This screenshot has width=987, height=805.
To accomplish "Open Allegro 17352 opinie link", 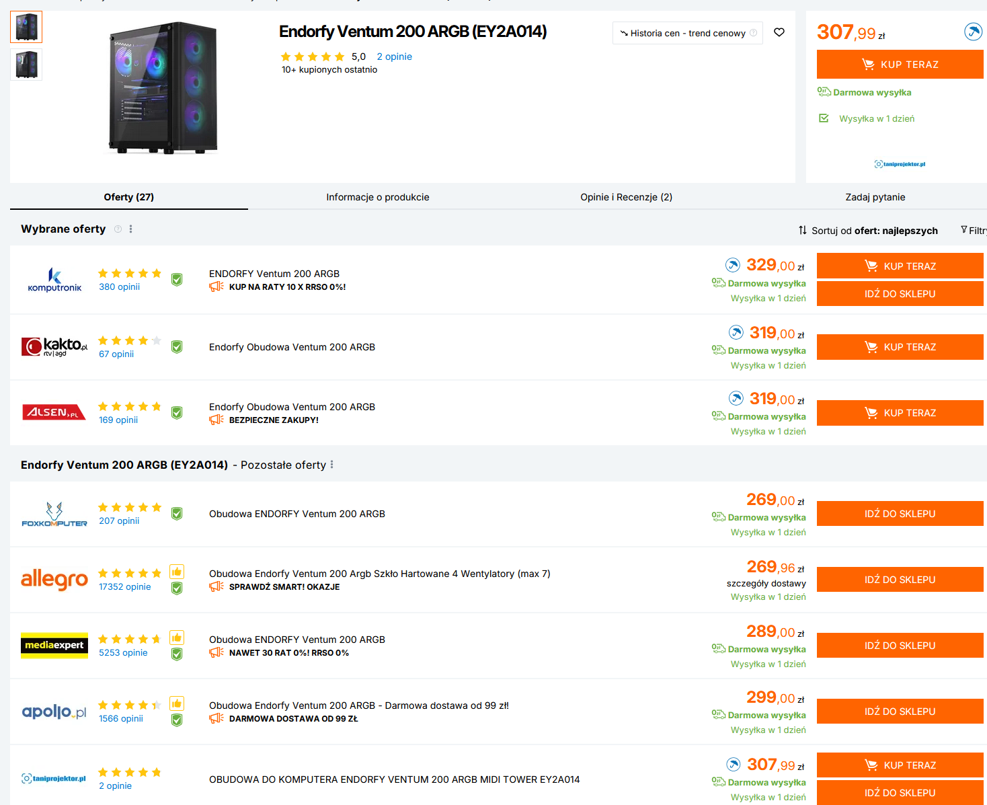I will pos(125,587).
